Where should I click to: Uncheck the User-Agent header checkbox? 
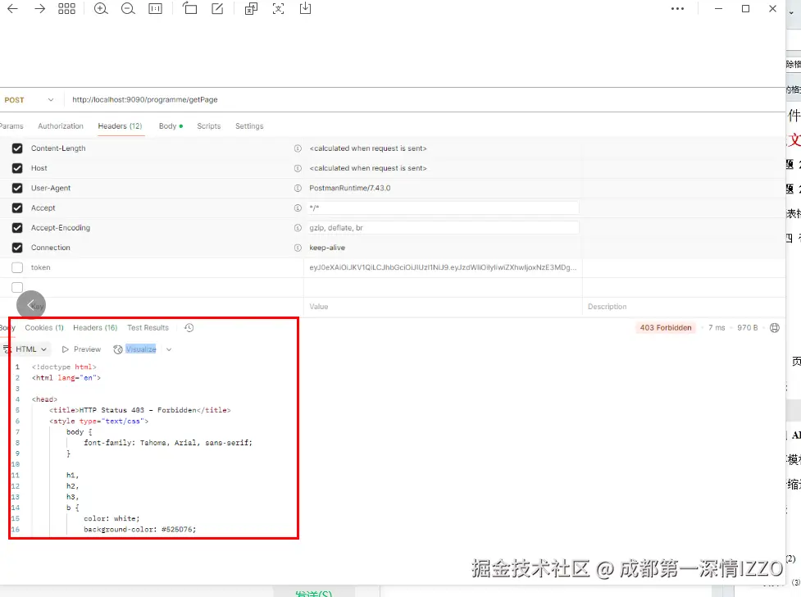17,188
